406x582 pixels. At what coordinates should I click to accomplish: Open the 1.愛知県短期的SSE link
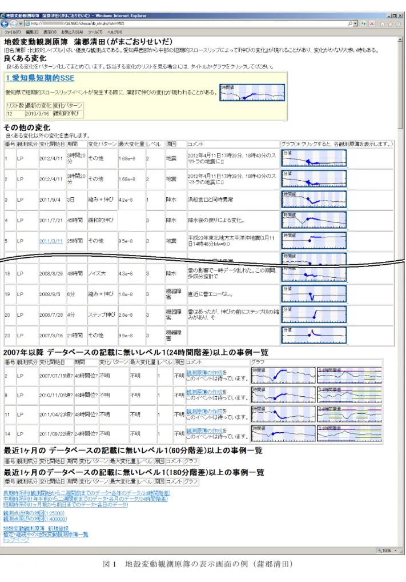(40, 78)
